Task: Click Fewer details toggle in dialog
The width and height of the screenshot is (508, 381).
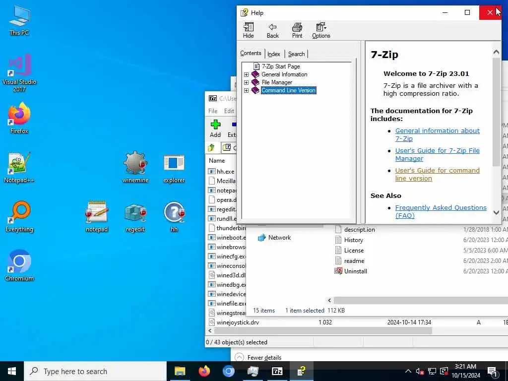Action: click(258, 357)
